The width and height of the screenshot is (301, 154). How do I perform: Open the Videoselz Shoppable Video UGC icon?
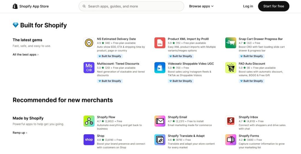160,67
